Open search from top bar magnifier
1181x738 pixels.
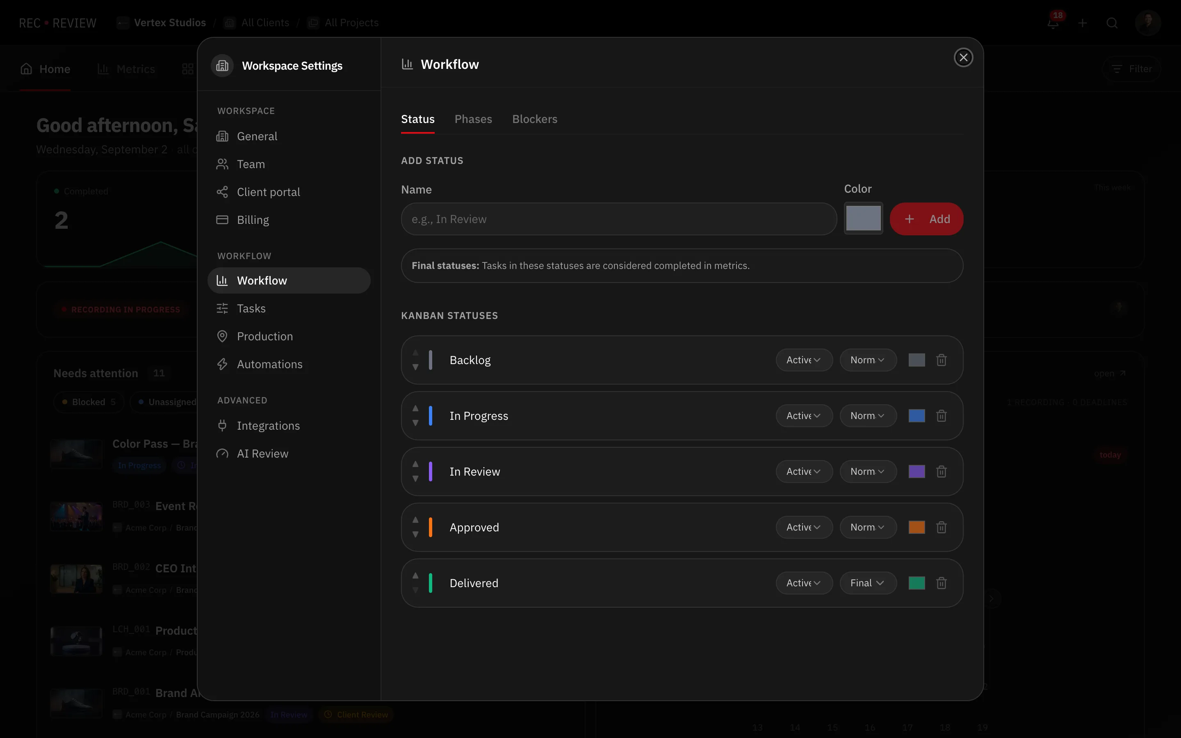[1112, 23]
